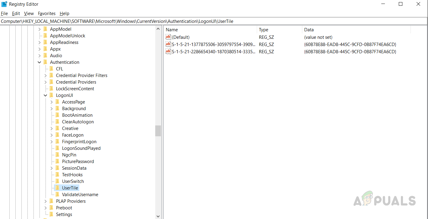Select the FingerprintLogon folder icon
This screenshot has height=219, width=428.
coord(58,142)
